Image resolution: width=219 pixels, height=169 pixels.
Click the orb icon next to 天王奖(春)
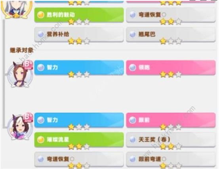(x=132, y=139)
